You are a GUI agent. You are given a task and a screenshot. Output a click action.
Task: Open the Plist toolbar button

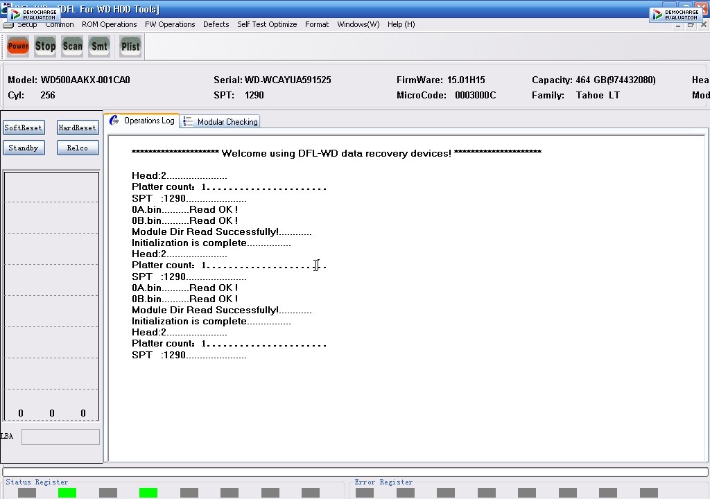click(x=130, y=46)
